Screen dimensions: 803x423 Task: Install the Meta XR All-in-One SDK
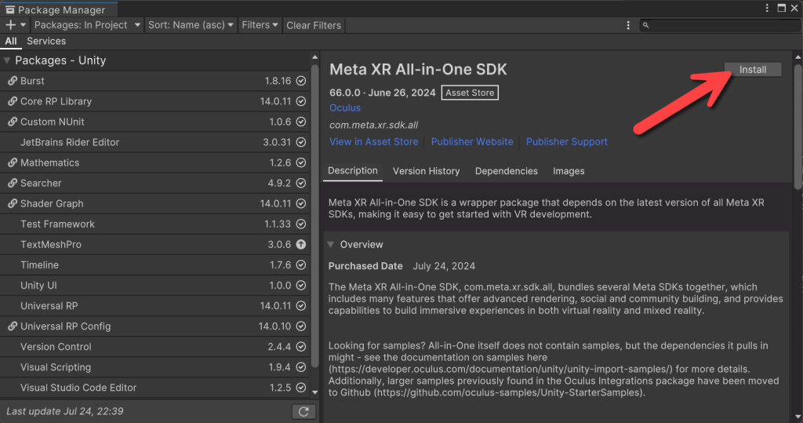(752, 69)
